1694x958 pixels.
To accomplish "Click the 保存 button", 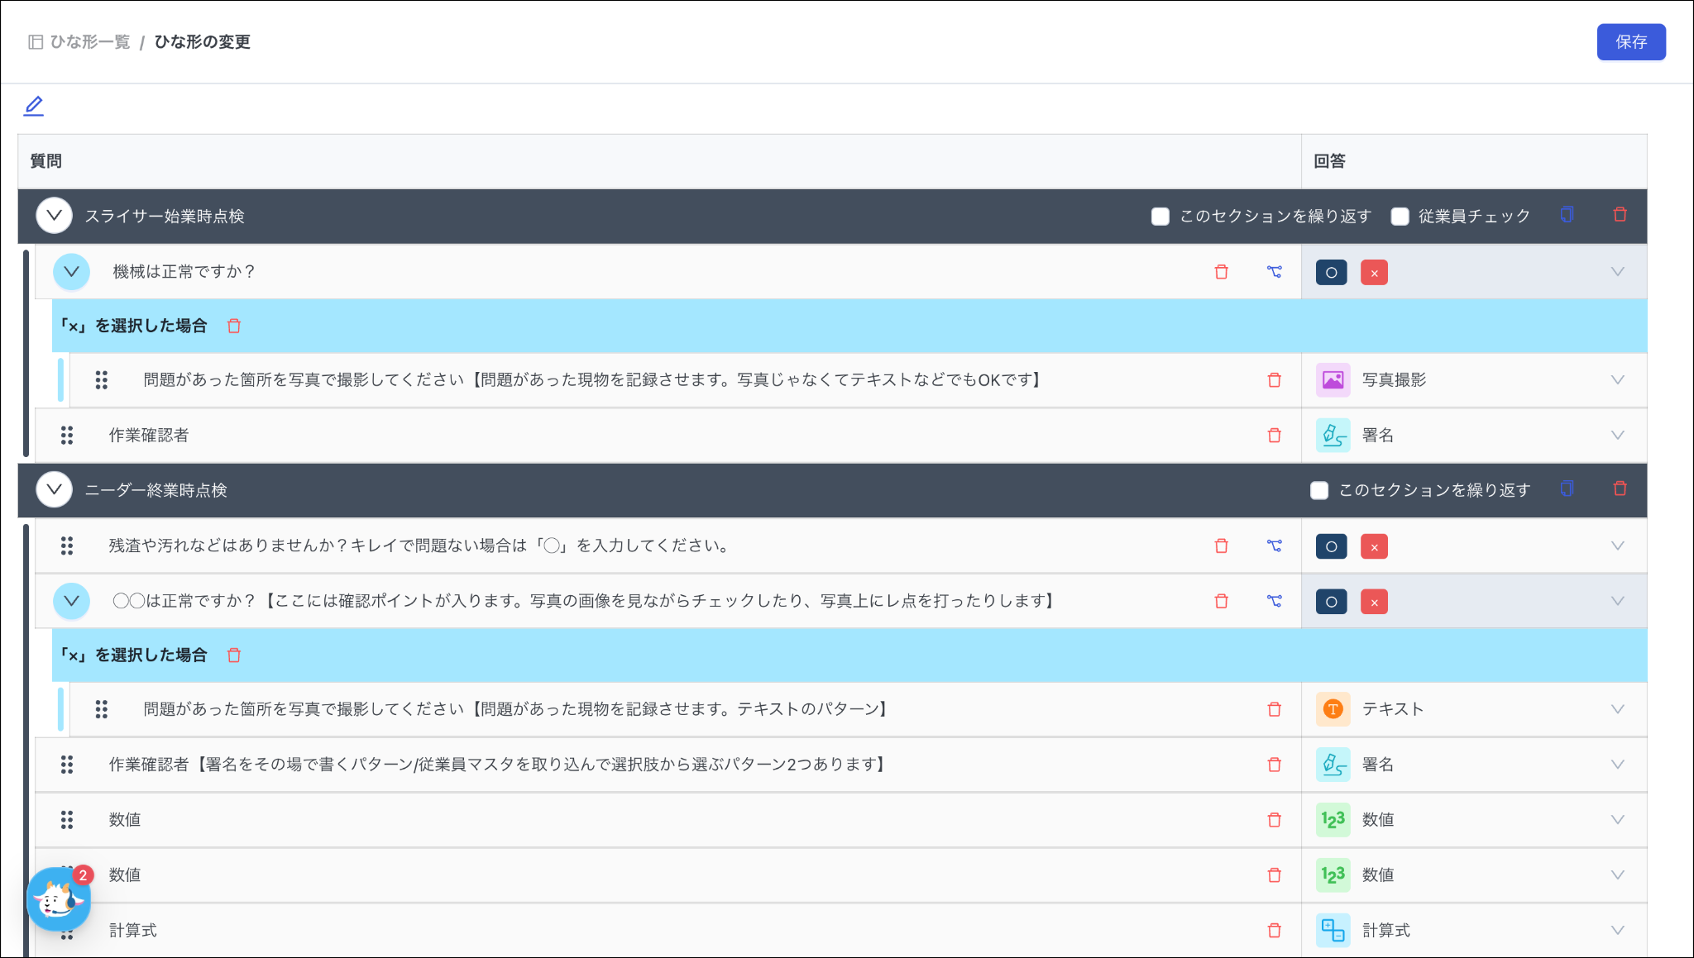I will pyautogui.click(x=1630, y=42).
